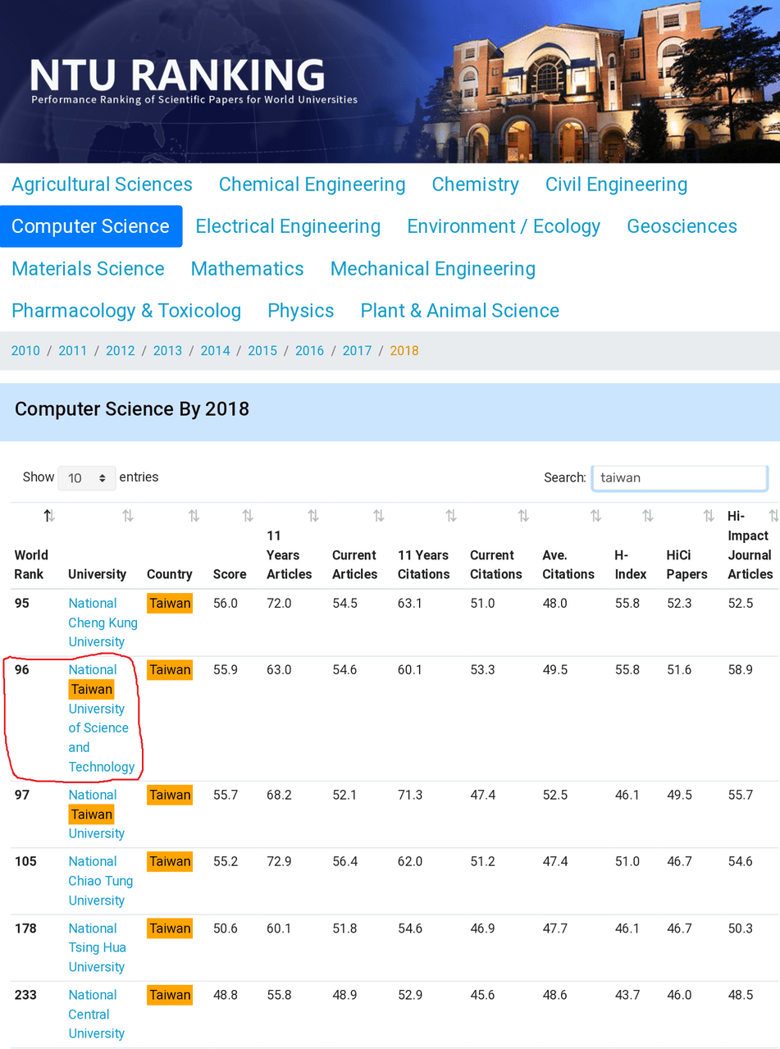Click world rank 178 cell
The image size is (780, 1049).
coord(25,928)
